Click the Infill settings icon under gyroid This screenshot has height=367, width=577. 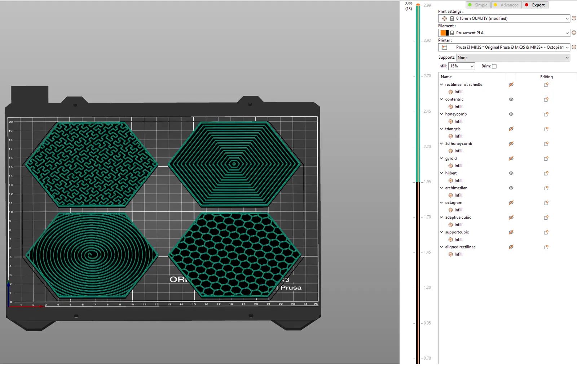click(x=450, y=166)
